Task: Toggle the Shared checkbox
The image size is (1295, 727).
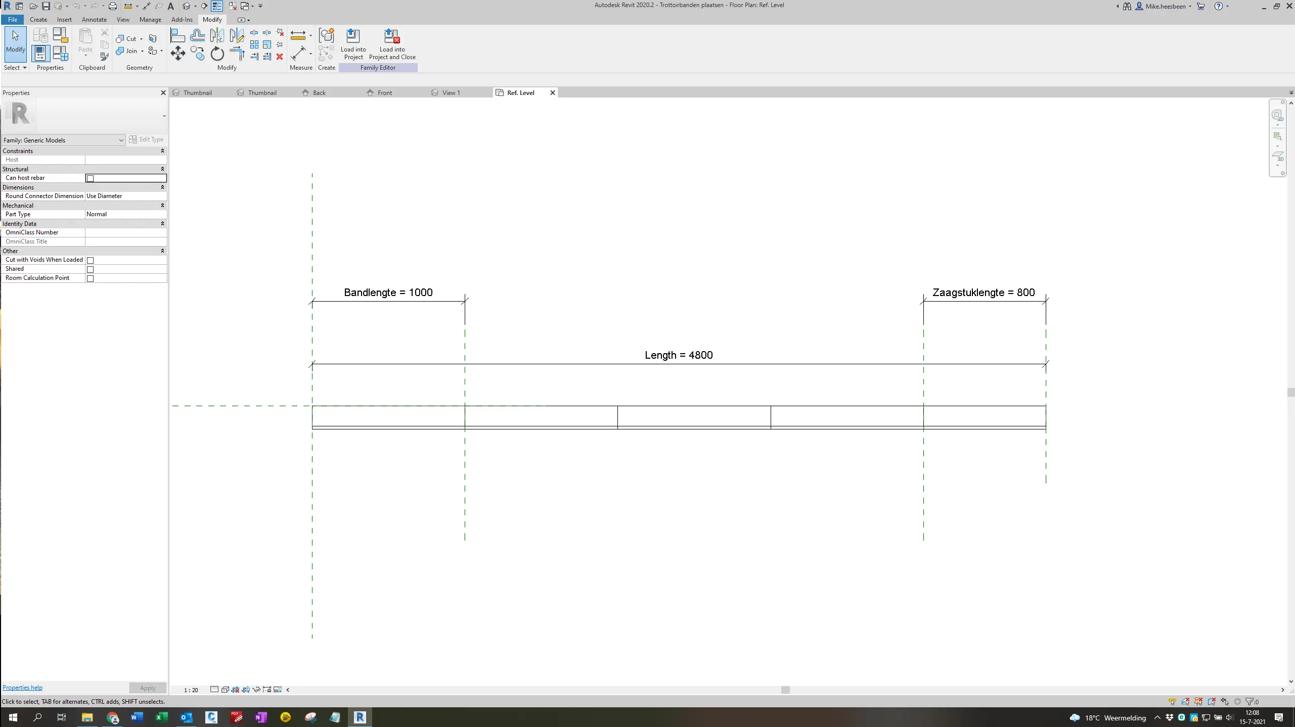Action: tap(90, 269)
